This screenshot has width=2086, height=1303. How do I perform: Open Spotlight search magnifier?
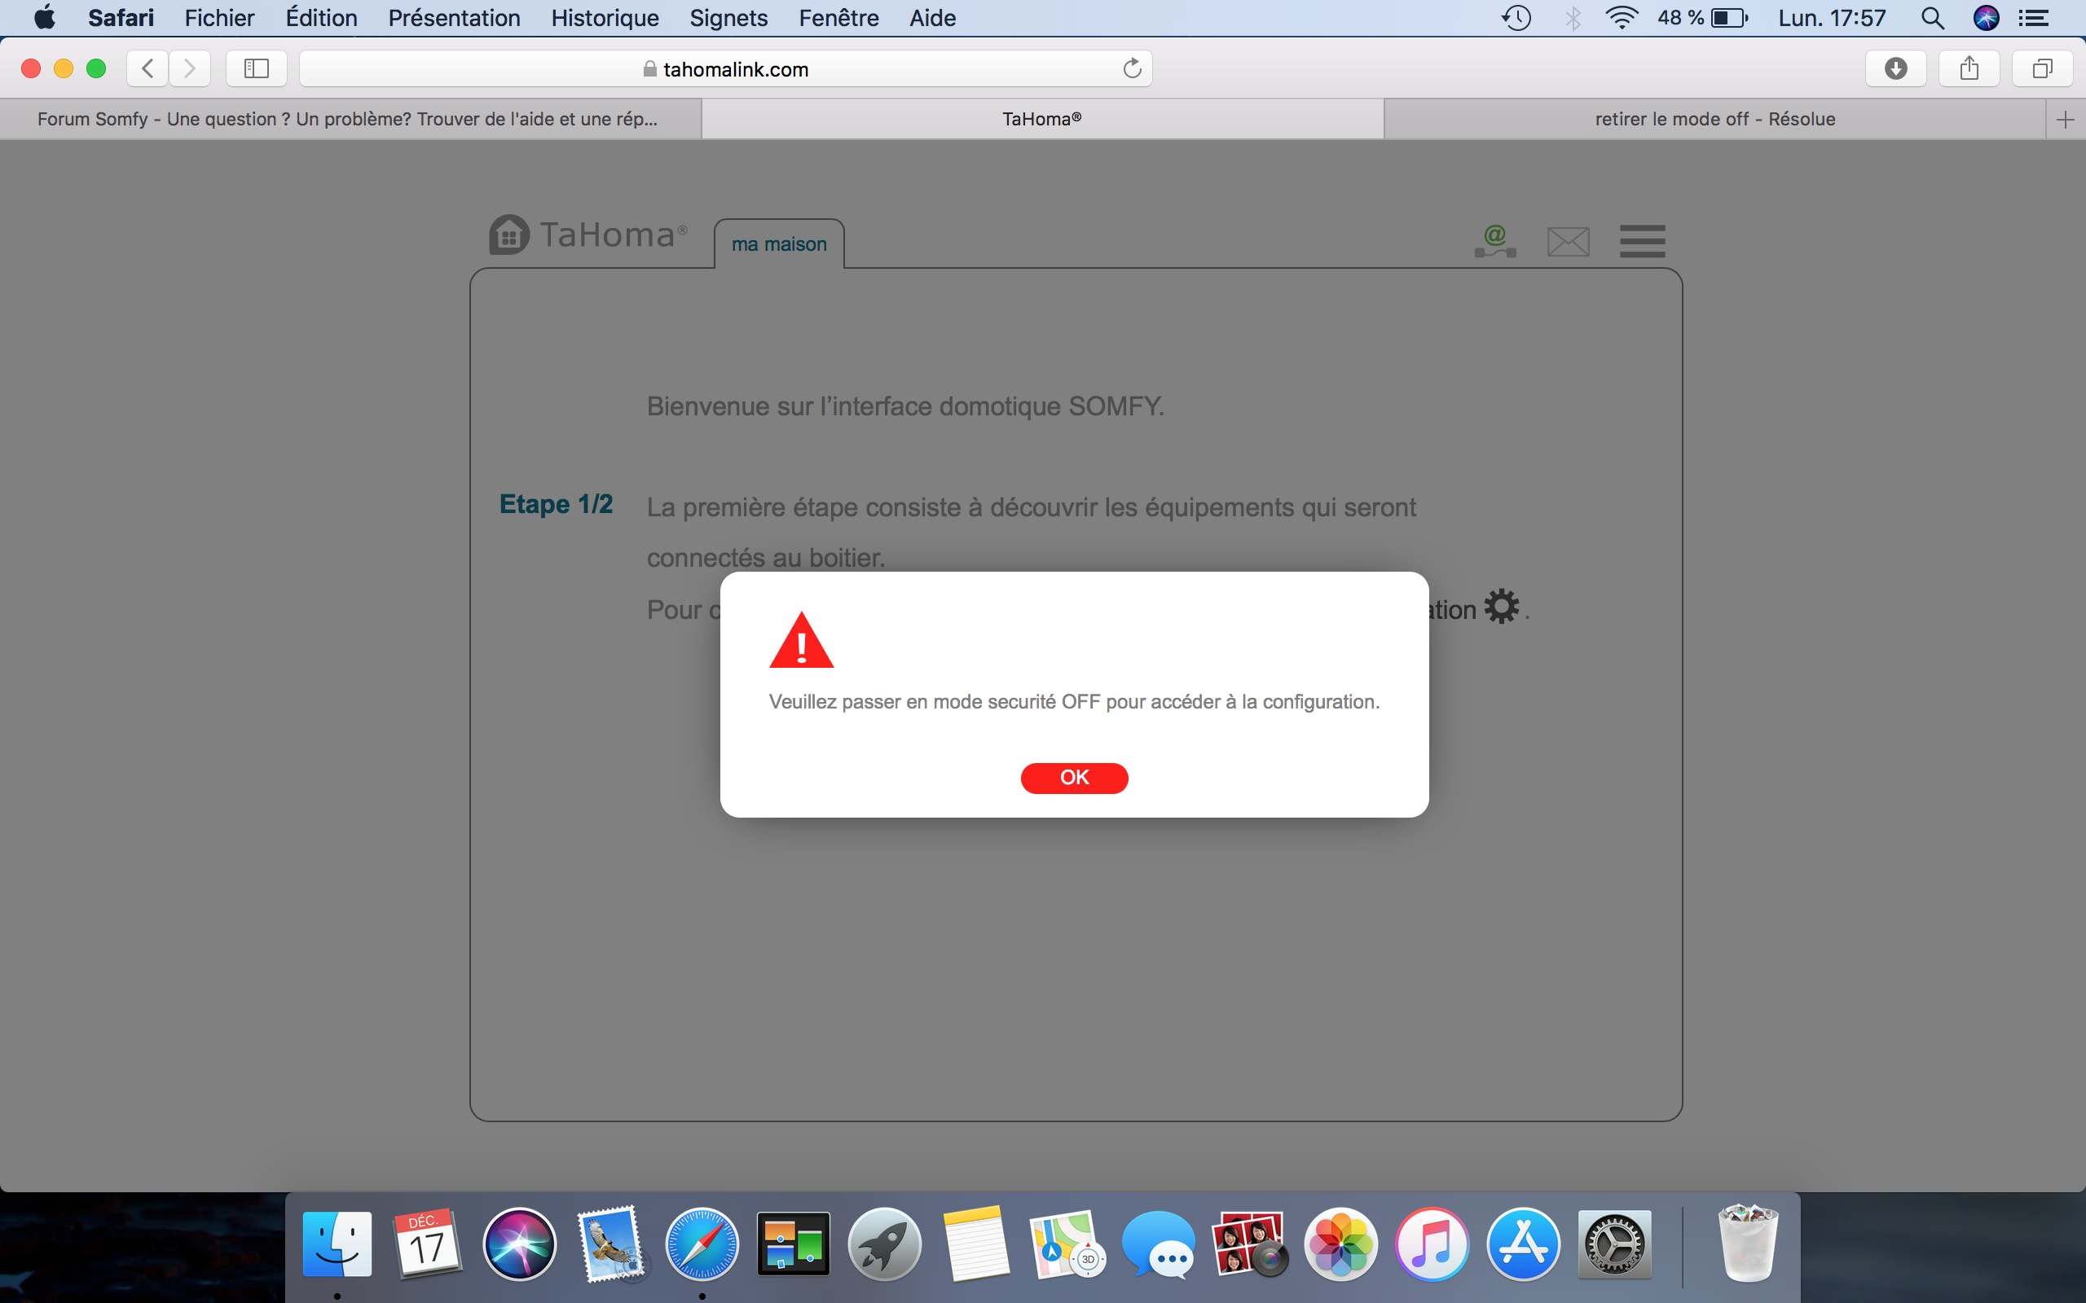(1932, 17)
